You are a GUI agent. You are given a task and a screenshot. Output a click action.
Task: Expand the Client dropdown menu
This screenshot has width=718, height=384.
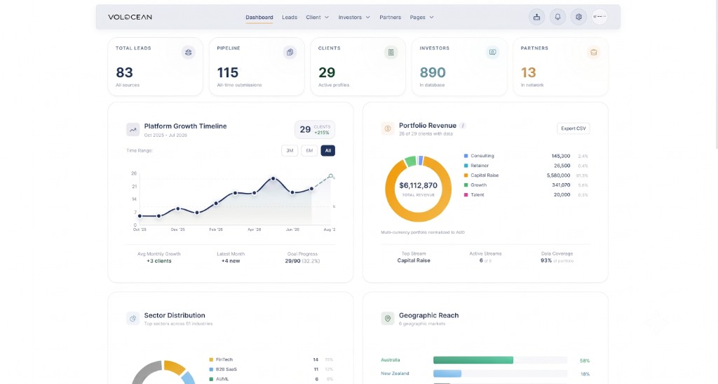coord(318,18)
